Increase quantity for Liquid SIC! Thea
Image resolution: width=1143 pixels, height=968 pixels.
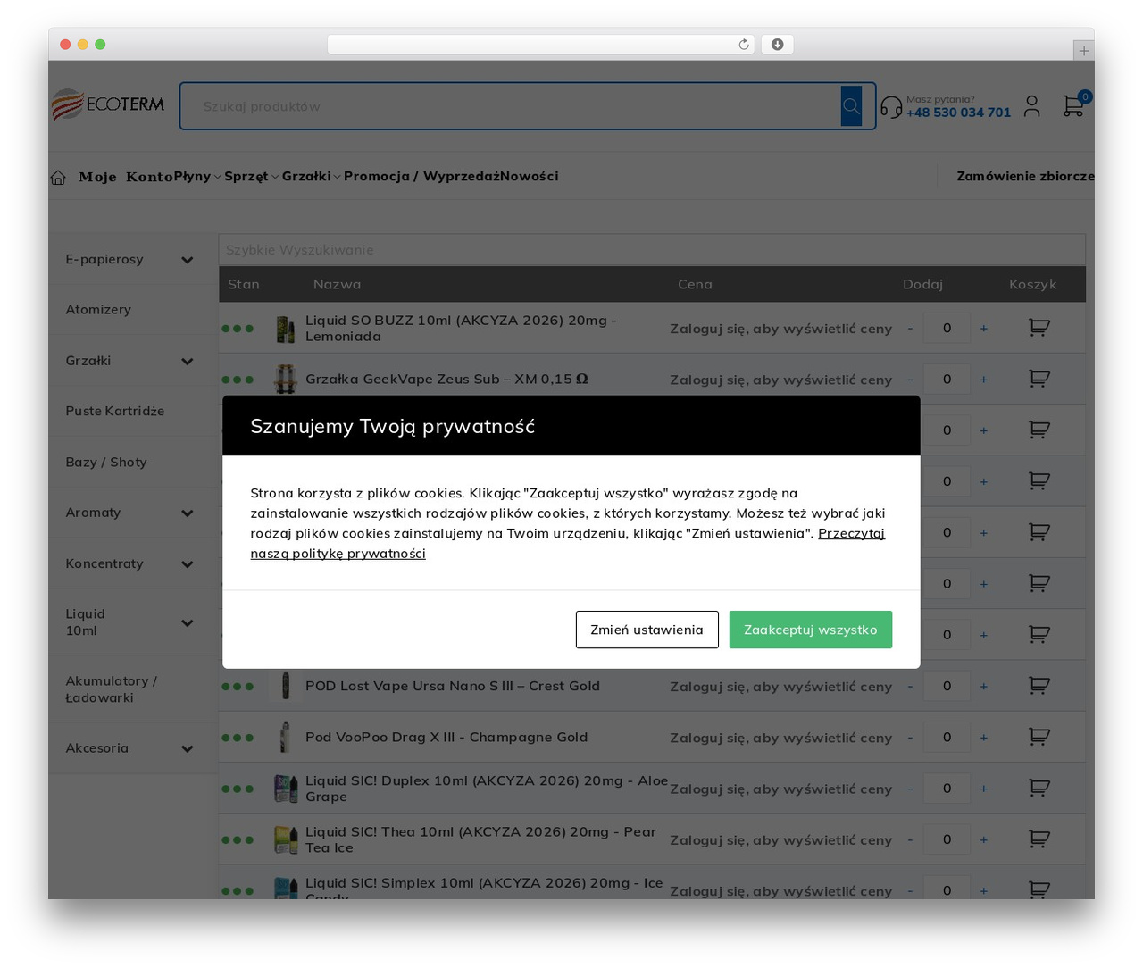983,839
